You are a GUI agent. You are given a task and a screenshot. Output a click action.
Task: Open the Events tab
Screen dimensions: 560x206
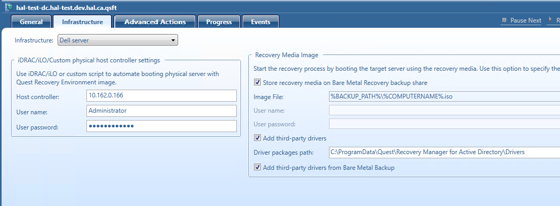[260, 22]
